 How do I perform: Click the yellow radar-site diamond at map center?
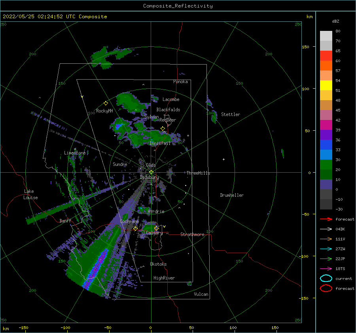click(x=151, y=172)
